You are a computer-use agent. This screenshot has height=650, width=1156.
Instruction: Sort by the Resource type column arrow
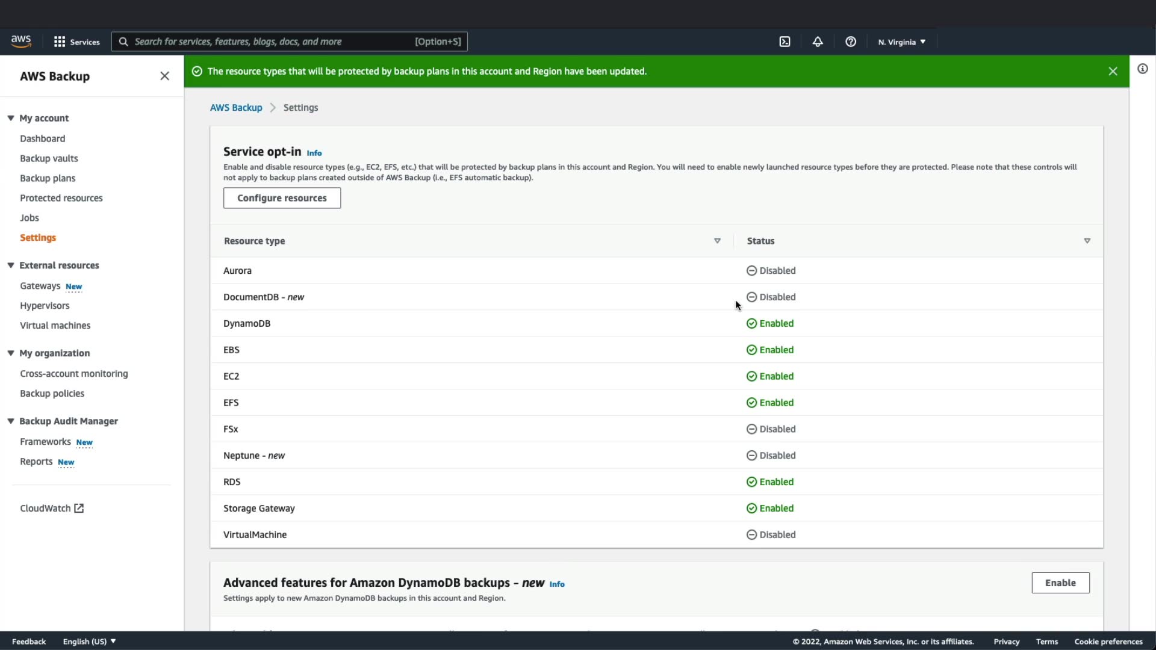[717, 241]
